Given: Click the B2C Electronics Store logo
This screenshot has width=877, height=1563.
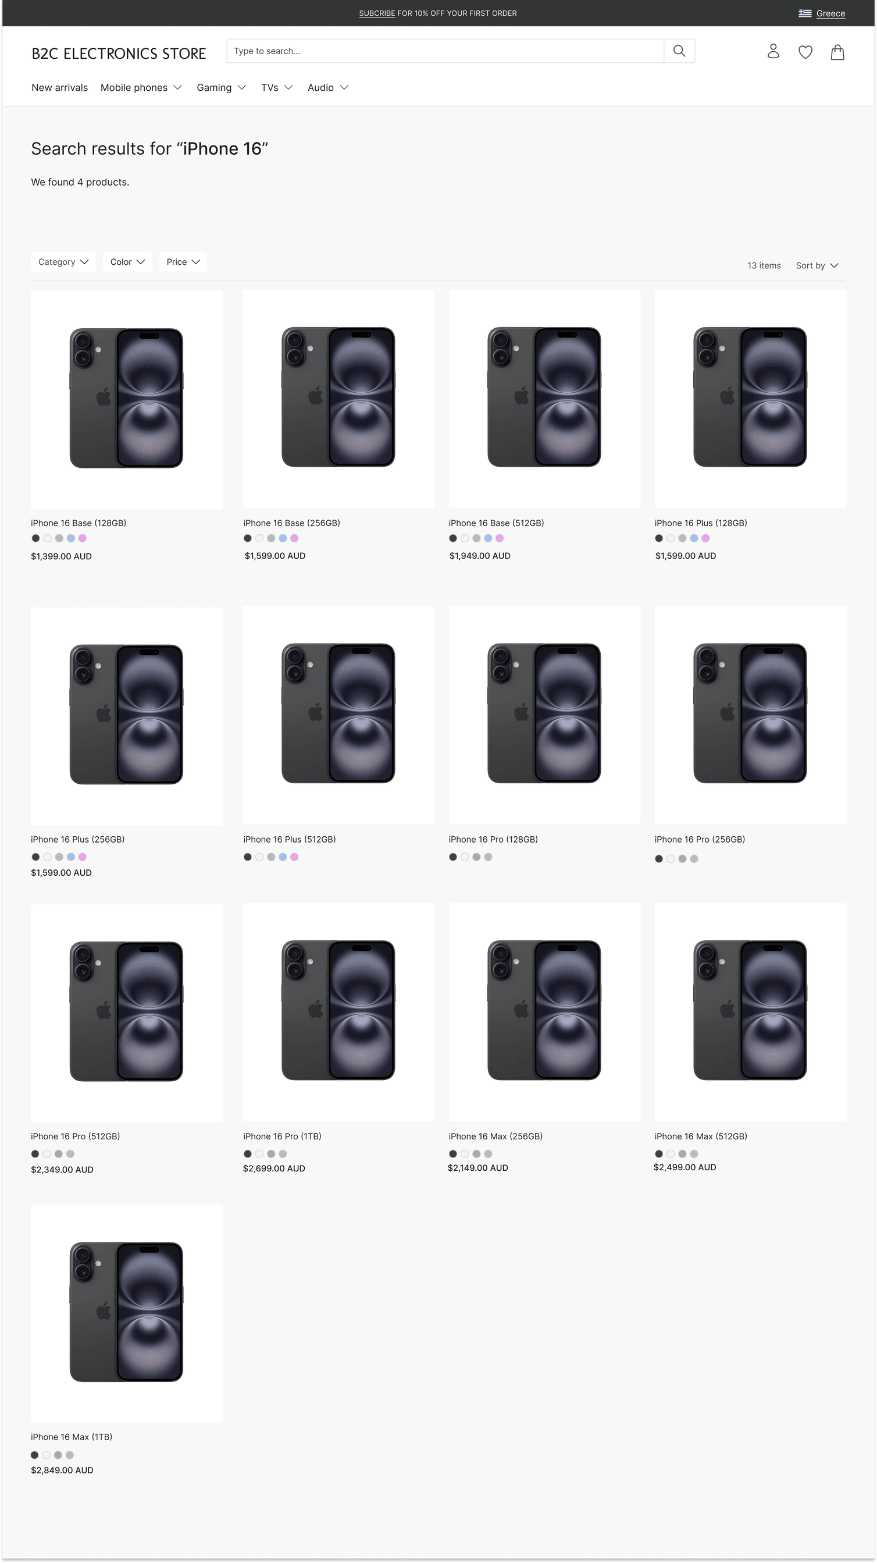Looking at the screenshot, I should [118, 54].
